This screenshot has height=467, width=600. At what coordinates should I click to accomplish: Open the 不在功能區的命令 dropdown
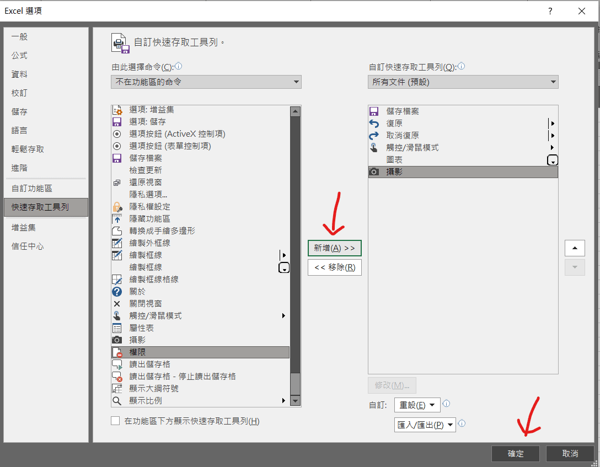[x=206, y=82]
